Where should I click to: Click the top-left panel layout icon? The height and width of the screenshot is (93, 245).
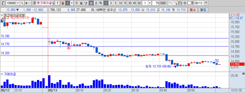[x=3, y=3]
